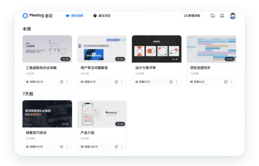This screenshot has height=166, width=259.
Task: Open the 销售技巧培训 video thumbnail
Action: tap(47, 114)
